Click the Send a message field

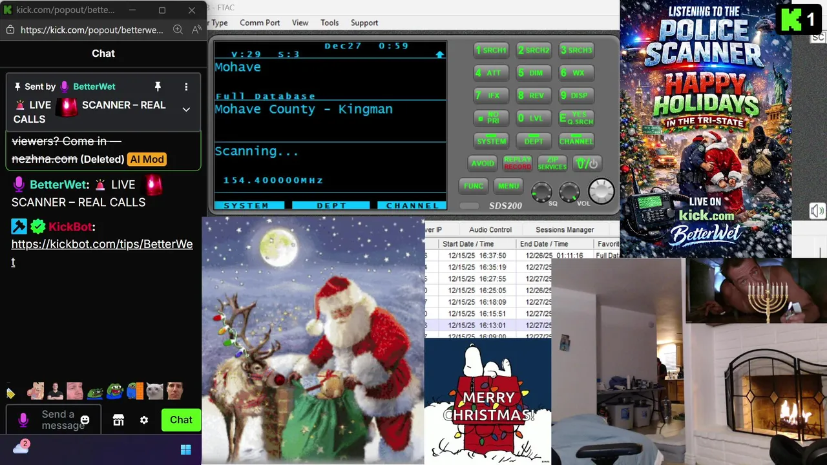[53, 420]
